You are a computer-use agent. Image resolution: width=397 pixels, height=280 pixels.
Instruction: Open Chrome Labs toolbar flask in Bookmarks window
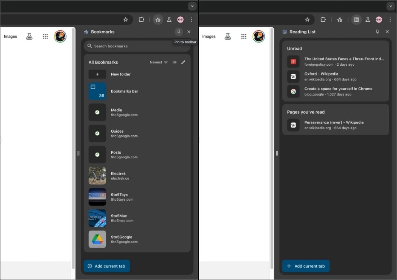[x=169, y=20]
